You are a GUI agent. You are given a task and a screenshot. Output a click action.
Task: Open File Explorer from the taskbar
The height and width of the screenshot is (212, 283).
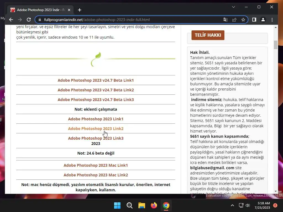(142, 205)
